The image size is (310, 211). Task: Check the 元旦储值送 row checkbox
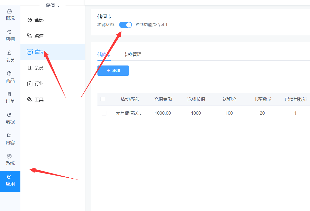tap(104, 113)
